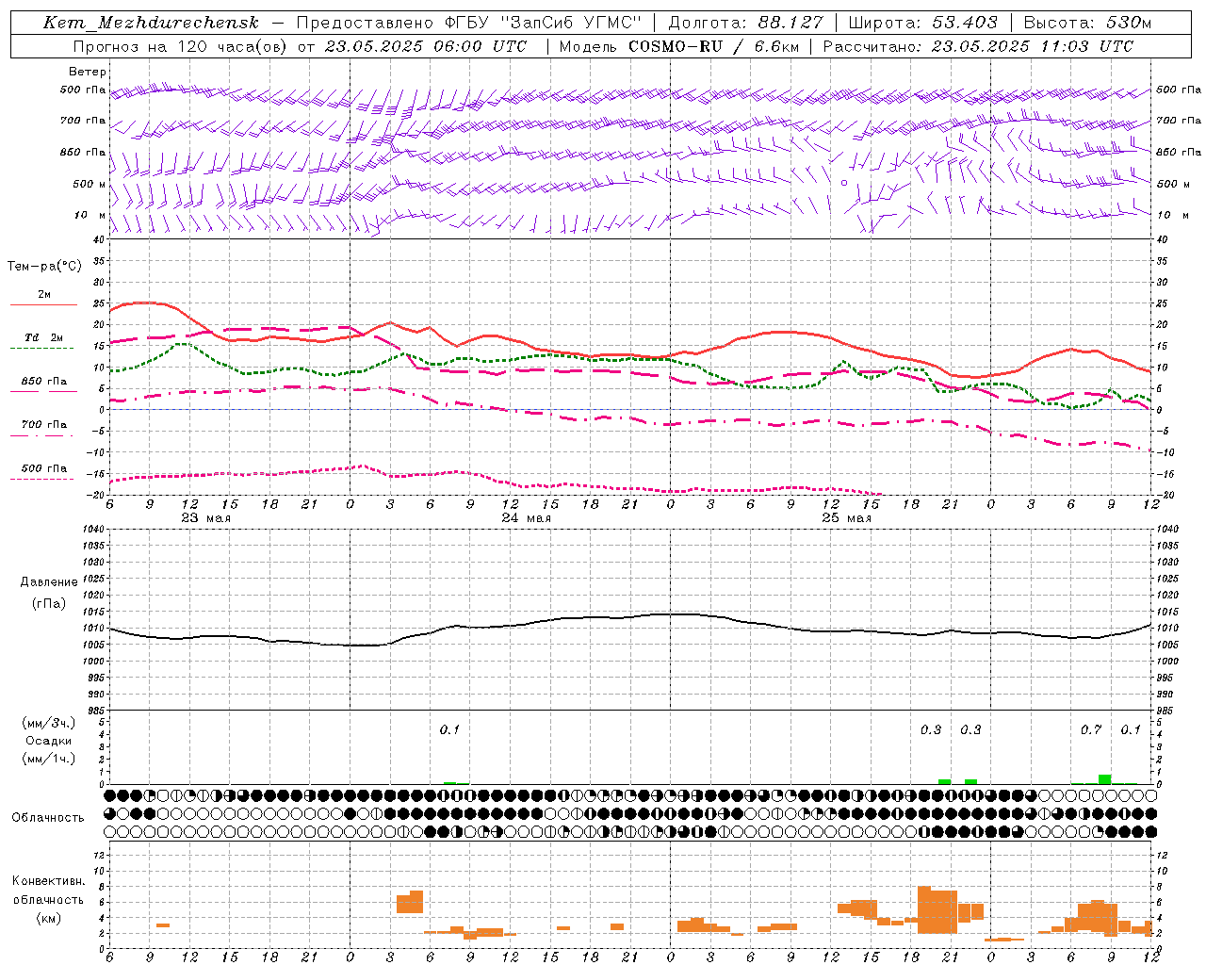Select the 'Высота: 530м' elevation value
1206x965 pixels.
[x=1087, y=23]
